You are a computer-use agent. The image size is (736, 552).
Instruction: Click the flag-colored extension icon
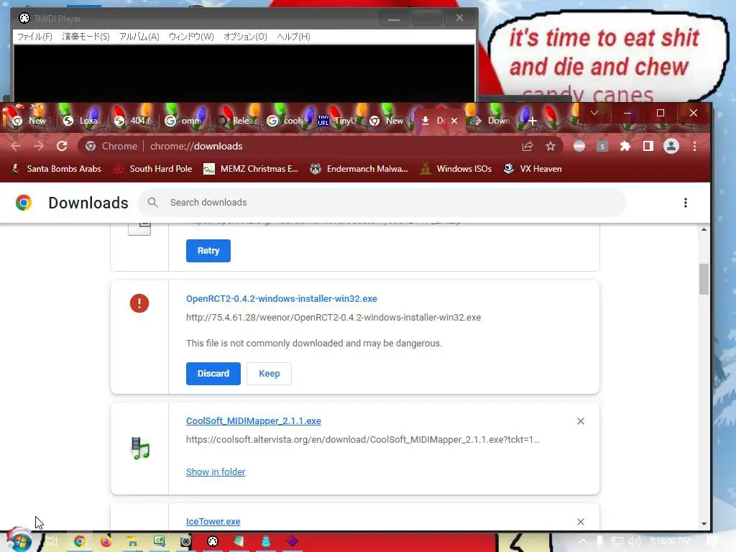tap(579, 147)
